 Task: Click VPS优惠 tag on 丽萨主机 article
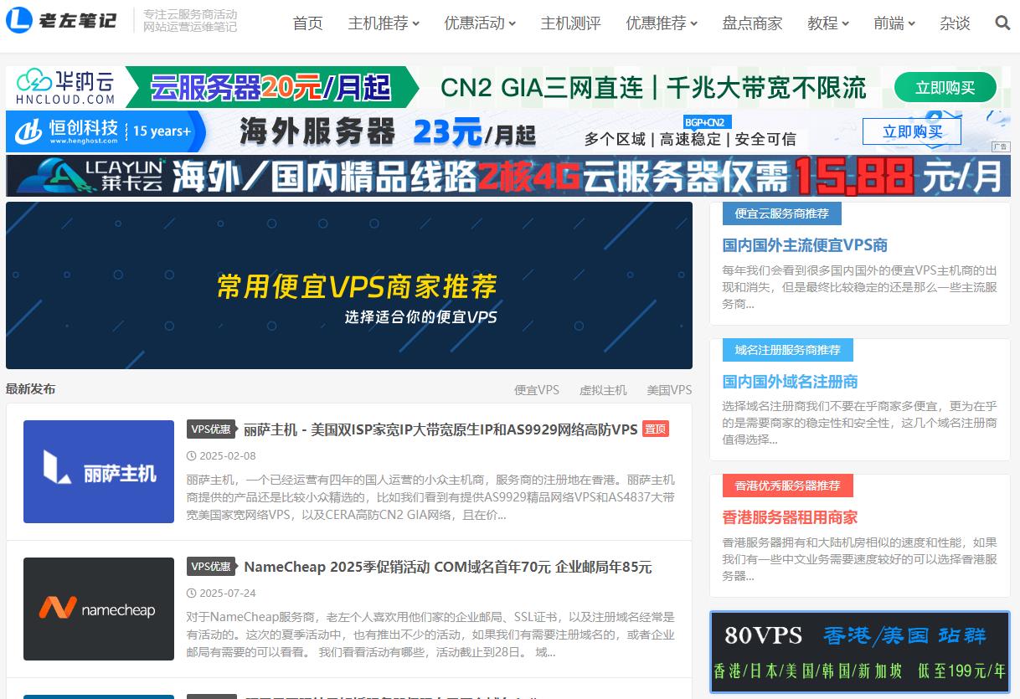click(x=211, y=429)
